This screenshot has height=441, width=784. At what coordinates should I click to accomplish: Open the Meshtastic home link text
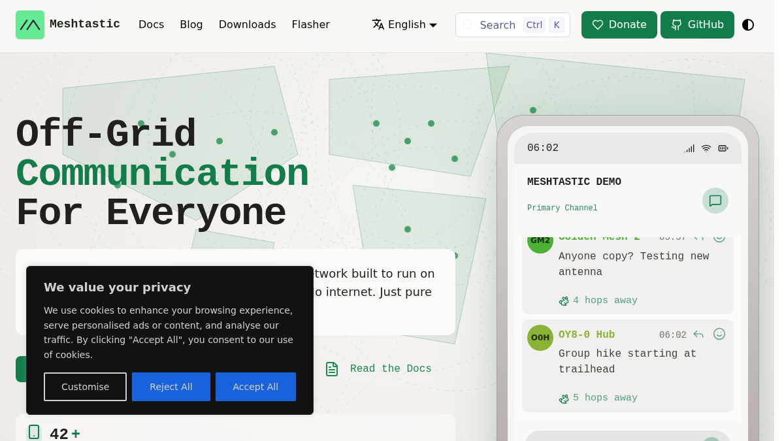point(85,24)
